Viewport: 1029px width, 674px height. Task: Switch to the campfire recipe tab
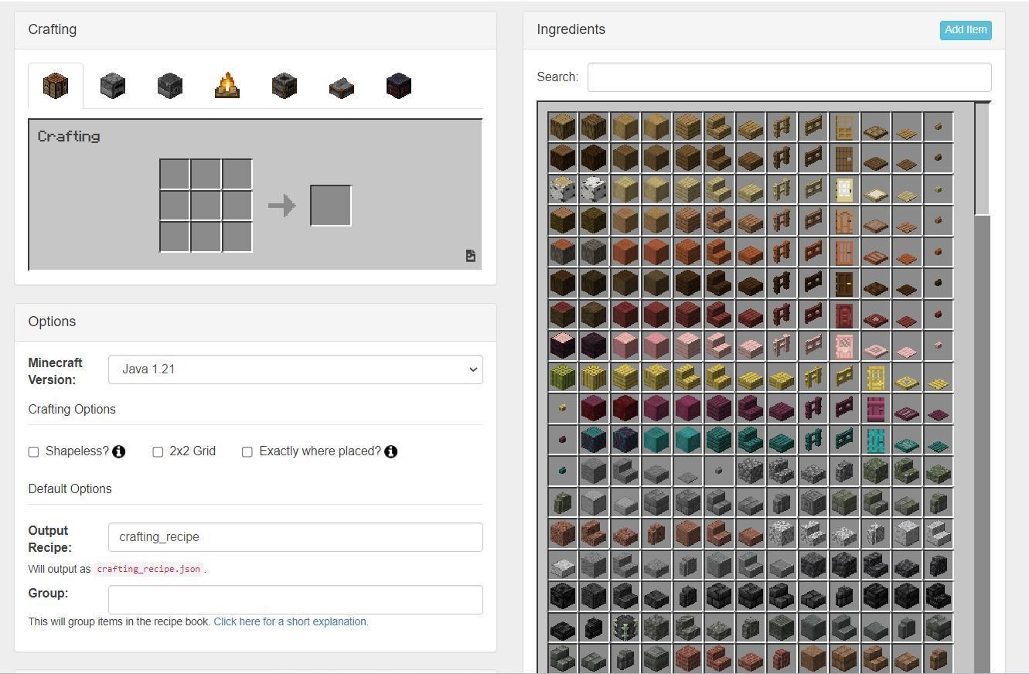click(x=227, y=86)
